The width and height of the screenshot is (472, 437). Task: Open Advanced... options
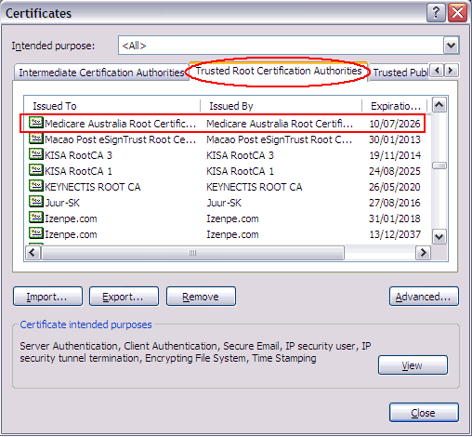[424, 297]
